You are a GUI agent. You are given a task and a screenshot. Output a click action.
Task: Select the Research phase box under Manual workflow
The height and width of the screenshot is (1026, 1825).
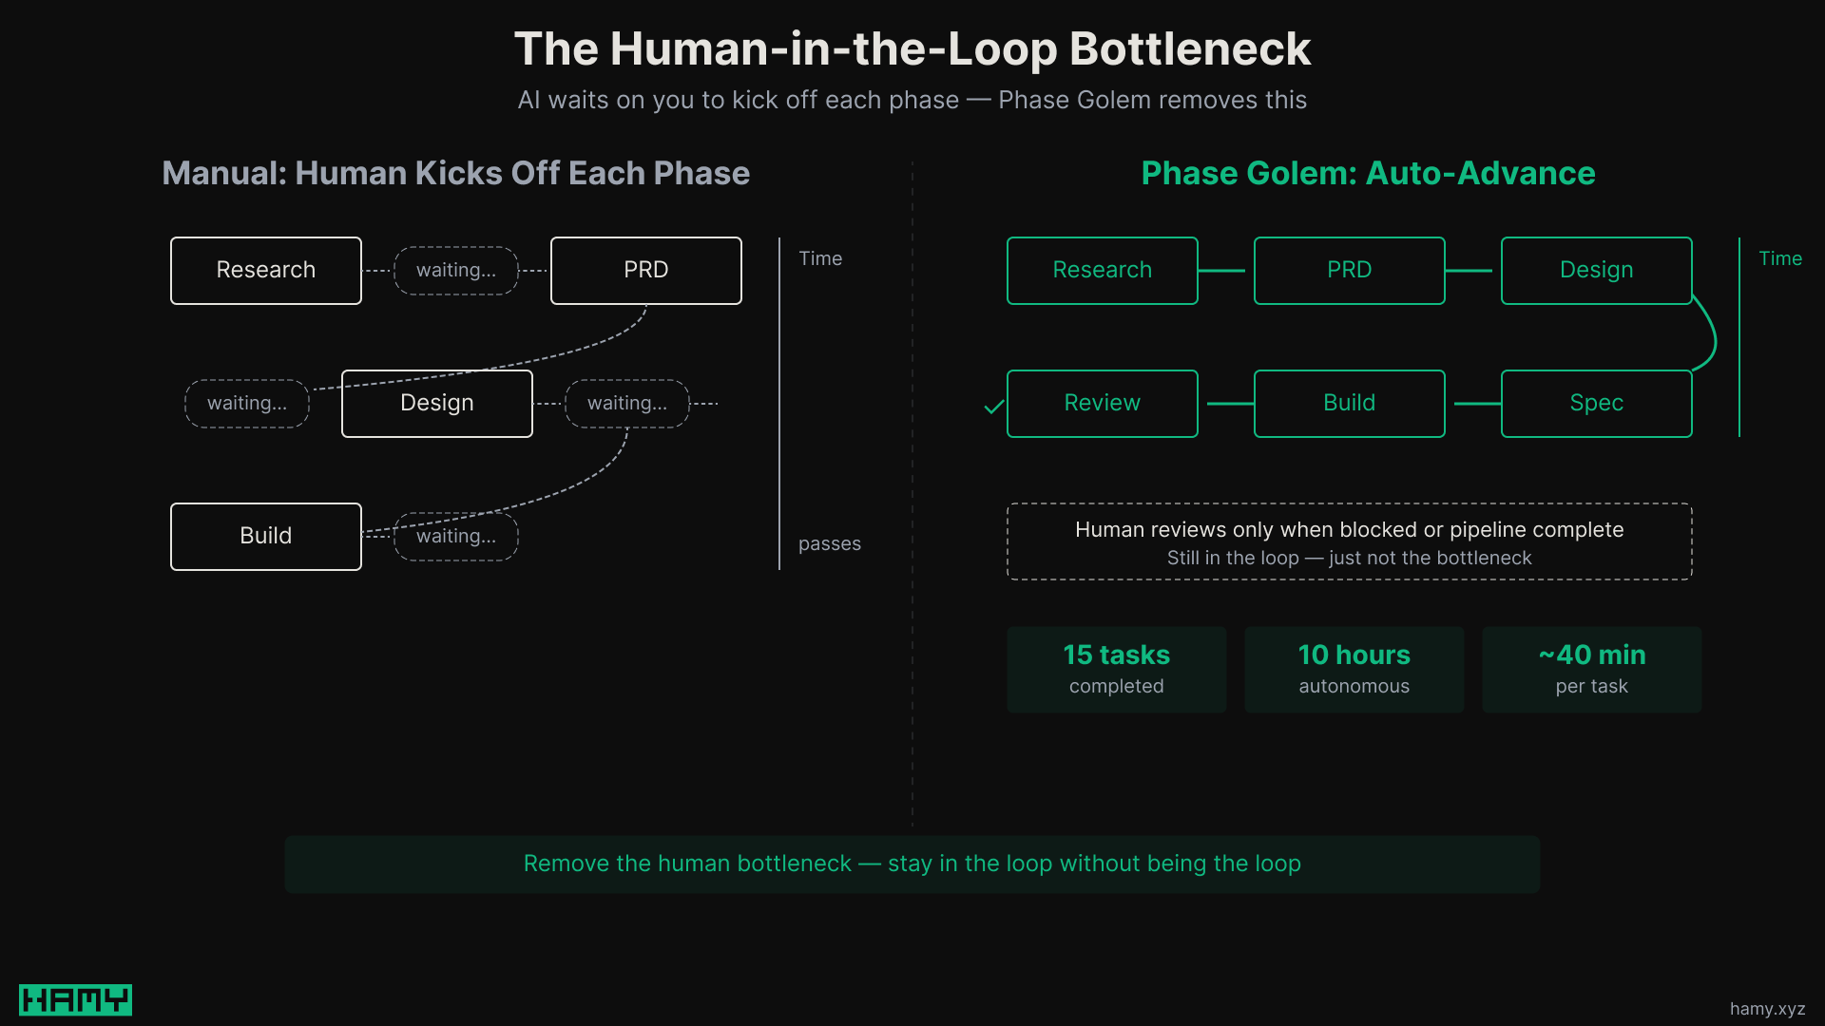click(x=265, y=270)
